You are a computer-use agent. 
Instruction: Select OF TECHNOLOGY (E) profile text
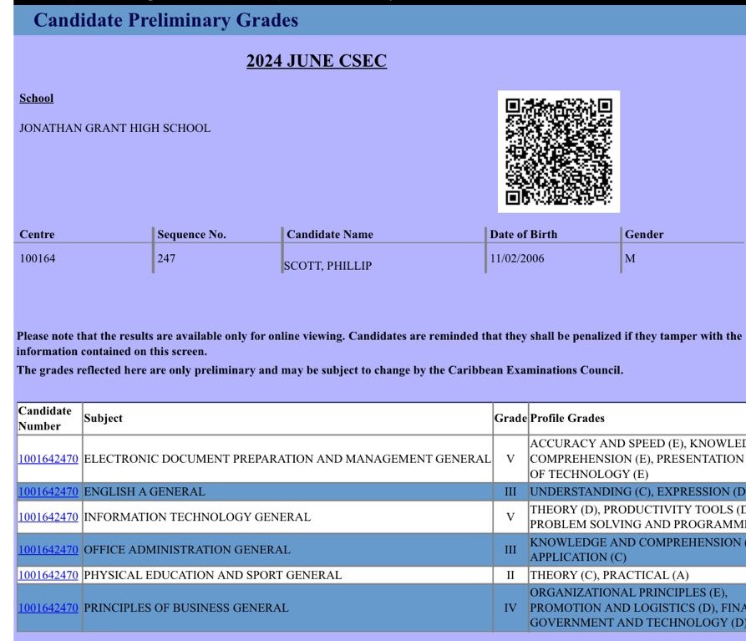589,474
